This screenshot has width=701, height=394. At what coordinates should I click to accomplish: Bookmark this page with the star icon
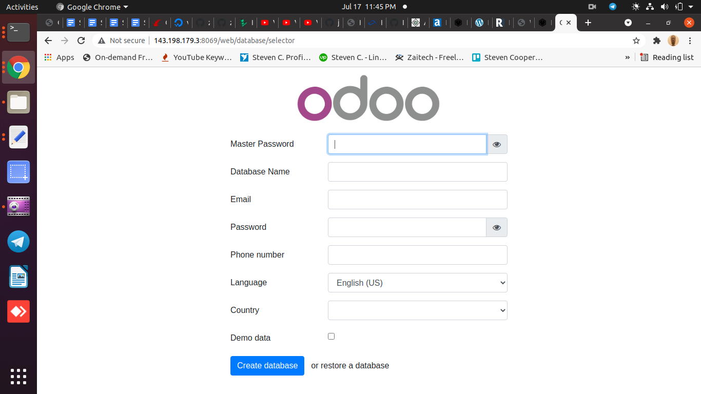point(636,41)
